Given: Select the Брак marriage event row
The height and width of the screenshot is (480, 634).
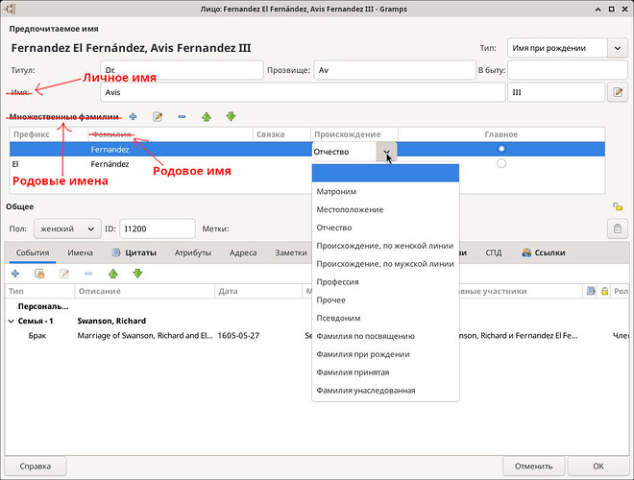Looking at the screenshot, I should (x=317, y=336).
